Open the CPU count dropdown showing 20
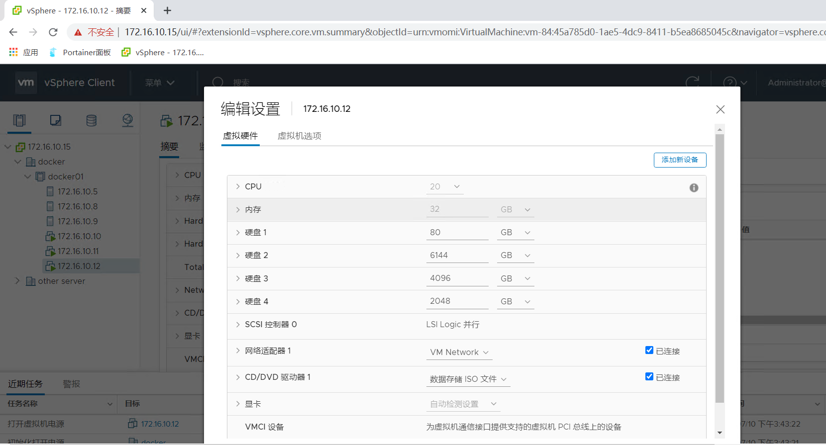This screenshot has width=826, height=445. [445, 186]
